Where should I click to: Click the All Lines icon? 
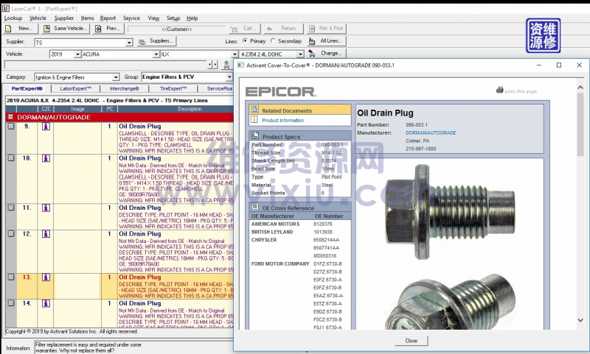pos(312,41)
